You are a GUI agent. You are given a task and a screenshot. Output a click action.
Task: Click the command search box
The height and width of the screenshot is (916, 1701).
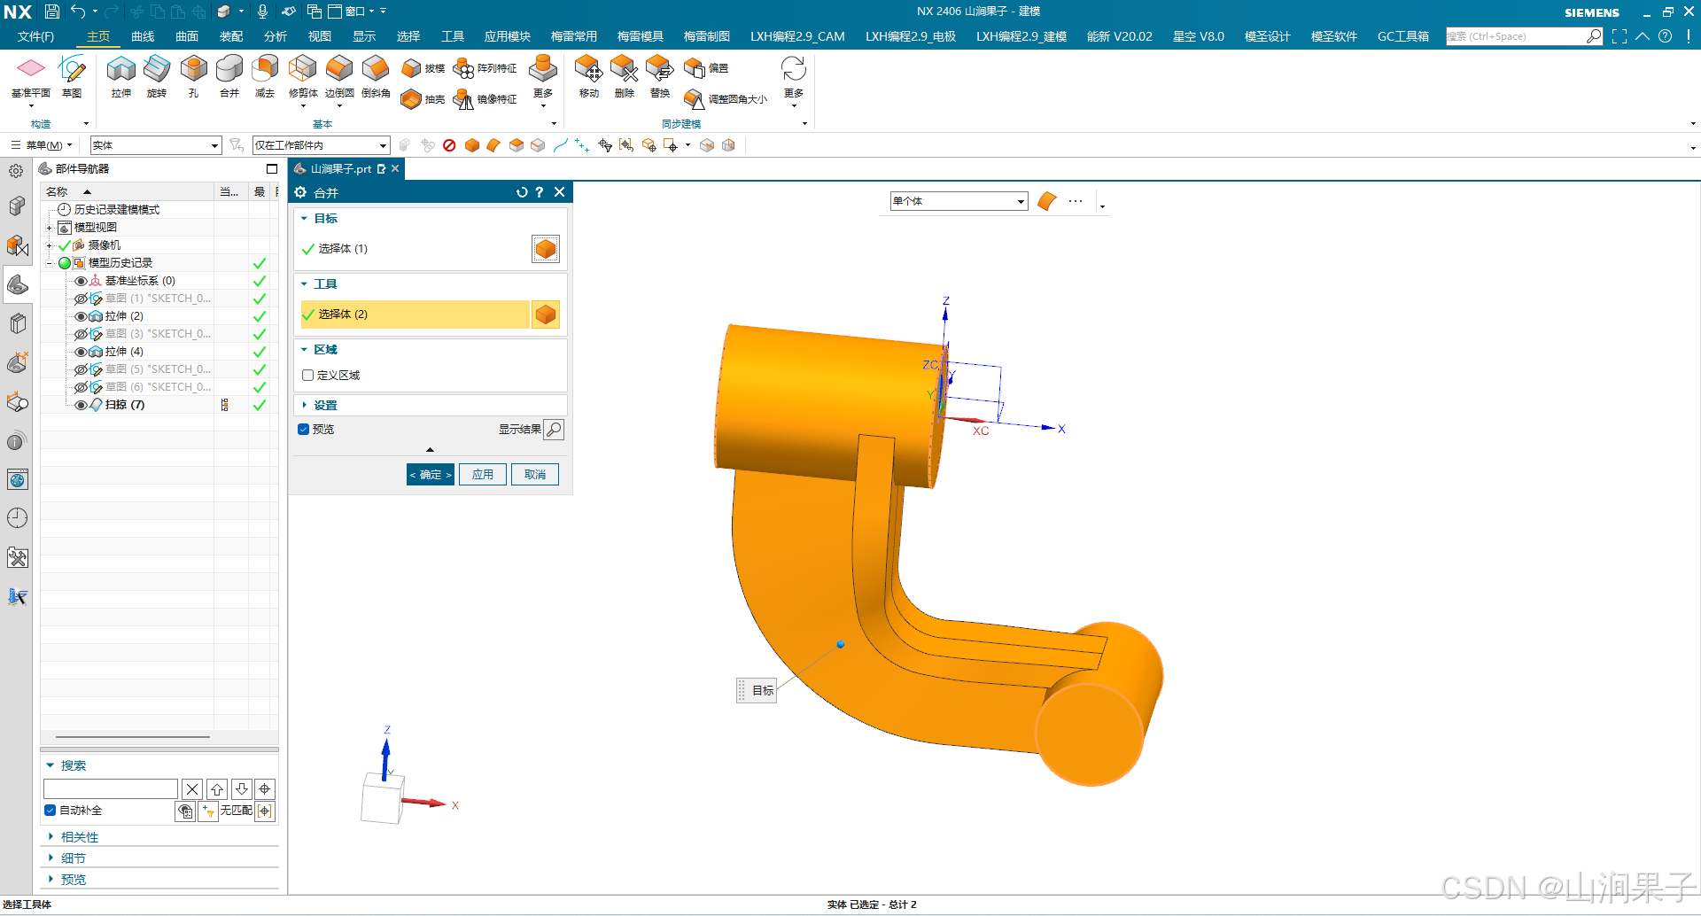[x=1516, y=36]
